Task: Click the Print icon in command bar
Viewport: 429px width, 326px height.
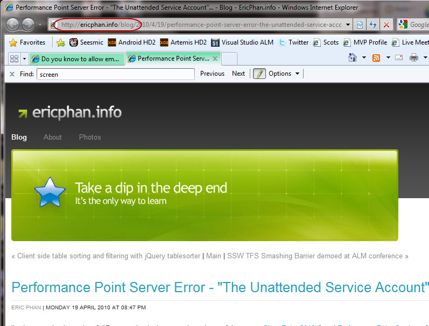Action: tap(414, 58)
